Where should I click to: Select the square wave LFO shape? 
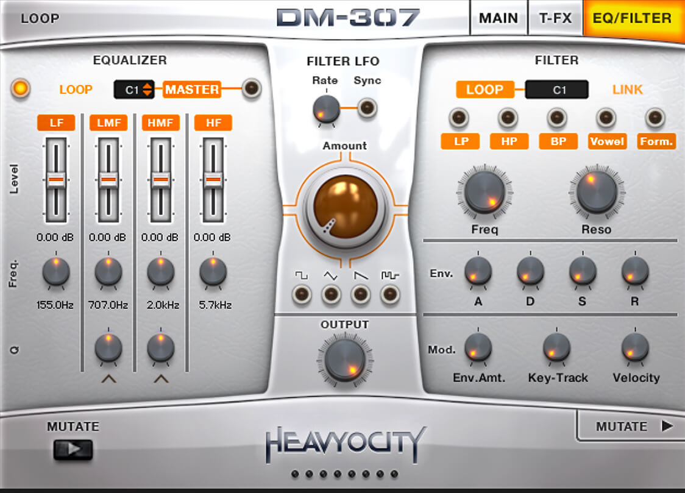coord(302,295)
